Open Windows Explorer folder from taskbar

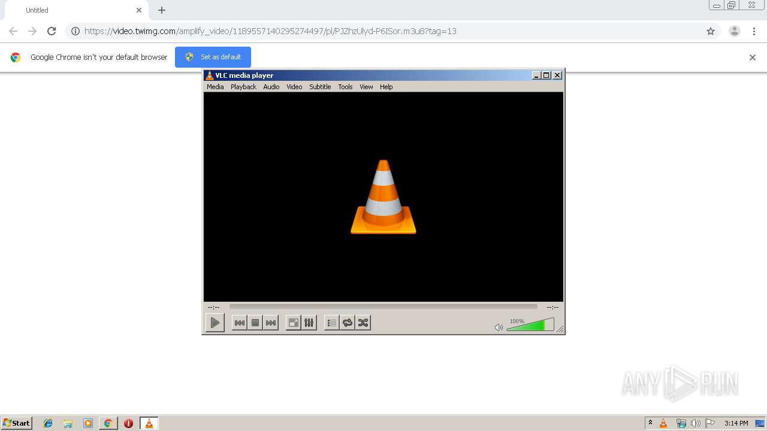point(68,423)
